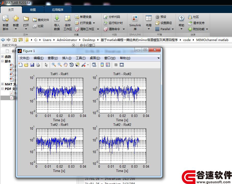Viewport: 232px width, 184px height.
Task: Open Figure 1's 查看(V) menu
Action: click(53, 58)
